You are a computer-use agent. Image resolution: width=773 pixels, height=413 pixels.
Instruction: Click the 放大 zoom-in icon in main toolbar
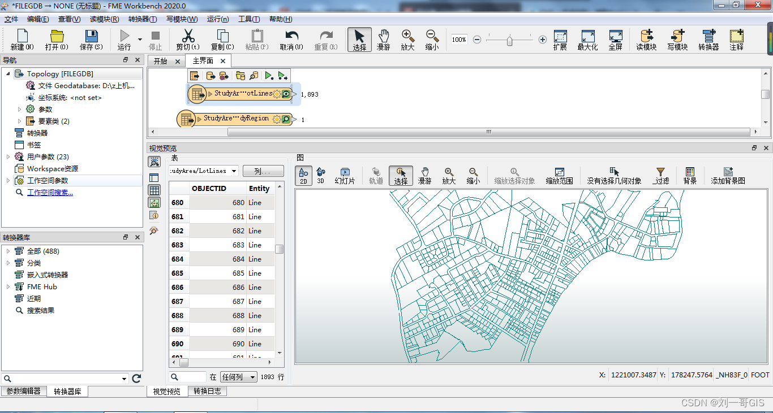pos(407,36)
